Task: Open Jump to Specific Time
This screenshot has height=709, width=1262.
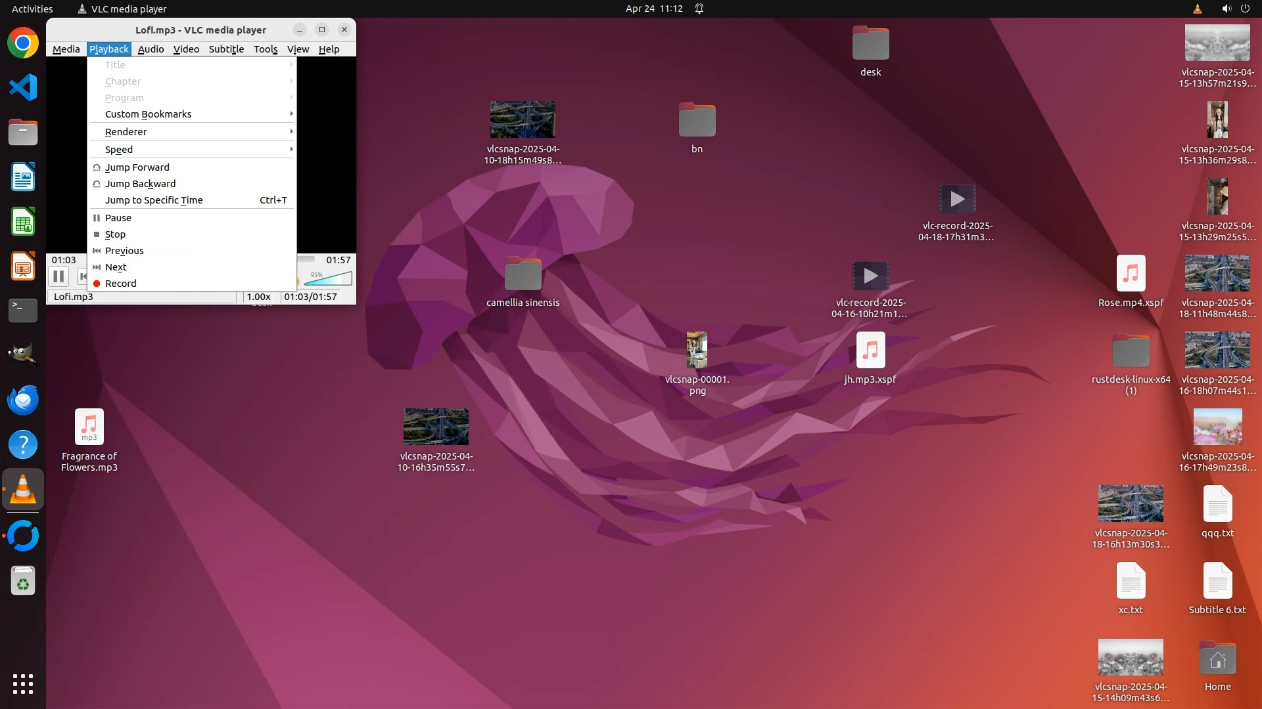Action: click(x=154, y=200)
